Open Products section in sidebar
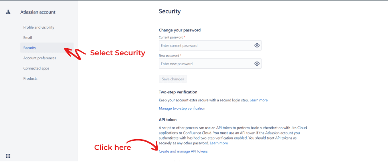The width and height of the screenshot is (388, 163). (x=30, y=79)
